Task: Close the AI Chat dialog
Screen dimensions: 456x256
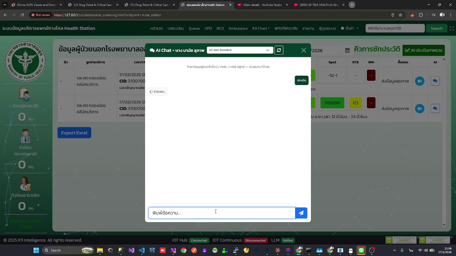Action: pyautogui.click(x=304, y=50)
